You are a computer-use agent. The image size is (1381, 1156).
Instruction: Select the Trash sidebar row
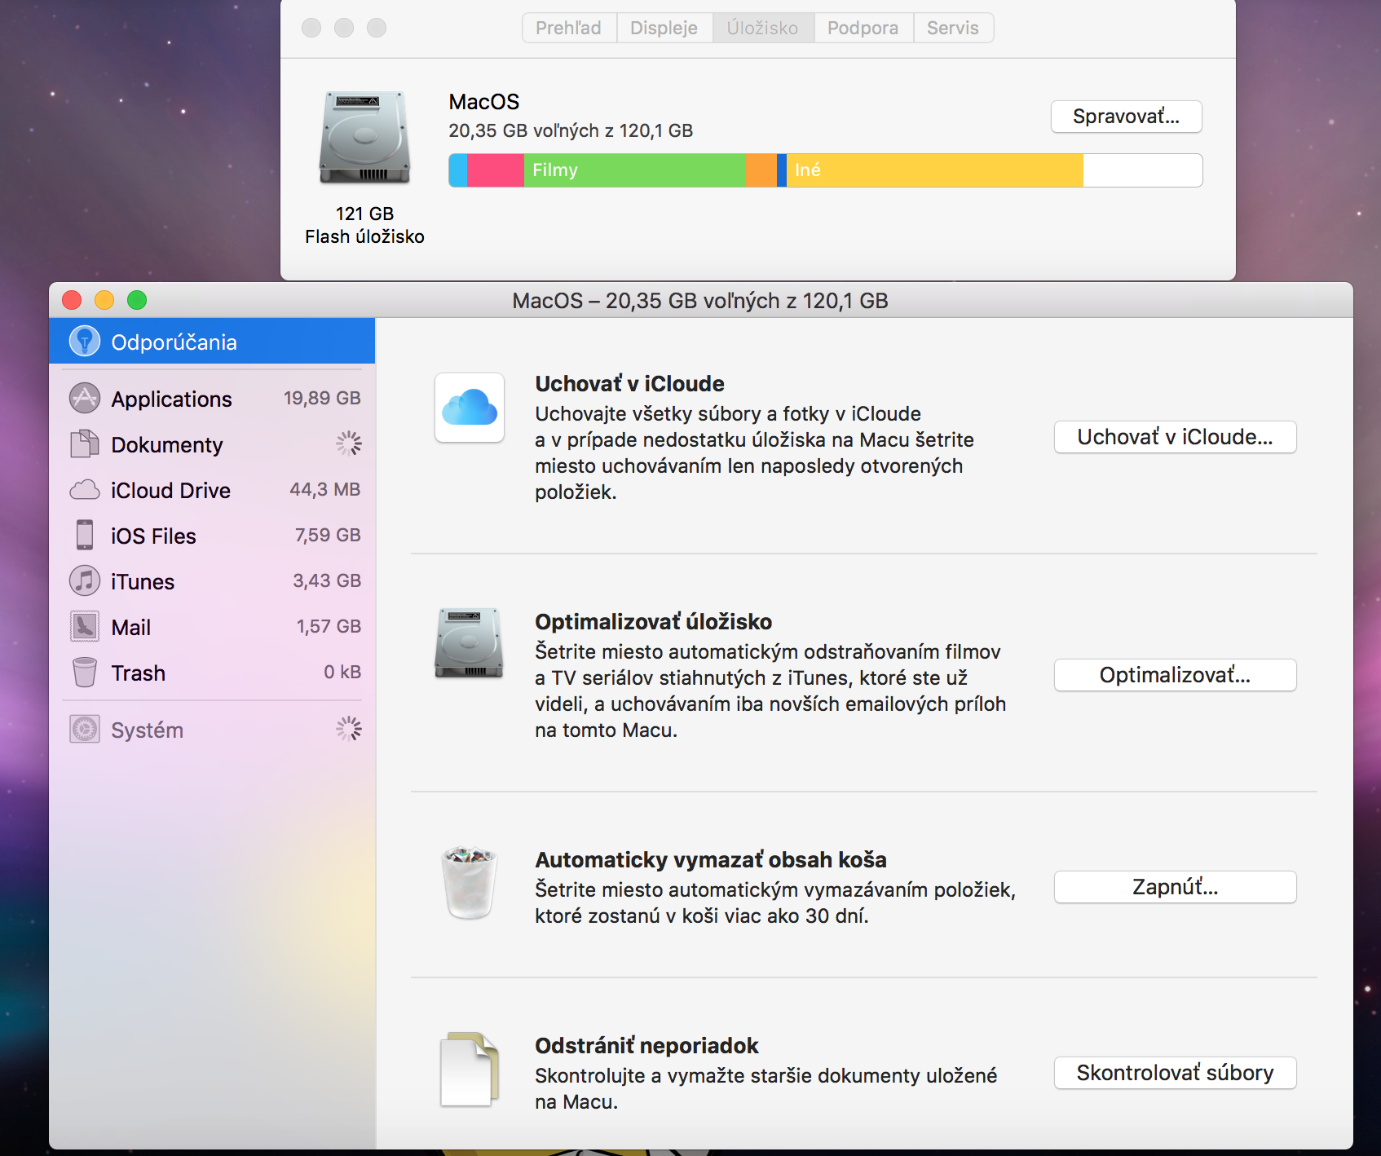tap(212, 673)
